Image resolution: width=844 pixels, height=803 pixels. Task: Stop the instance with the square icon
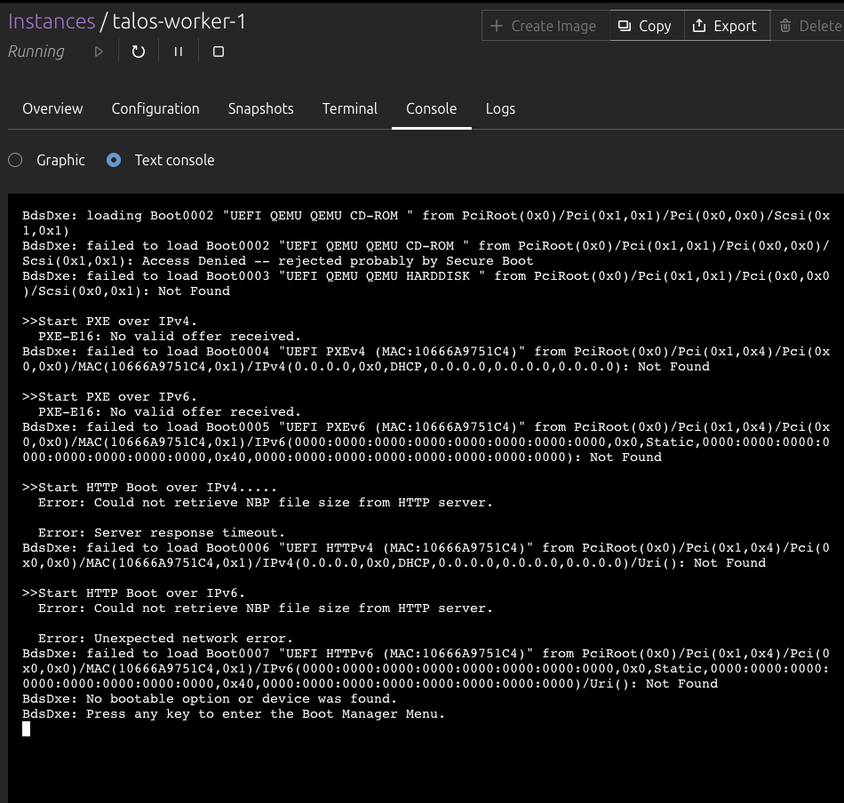[x=218, y=52]
